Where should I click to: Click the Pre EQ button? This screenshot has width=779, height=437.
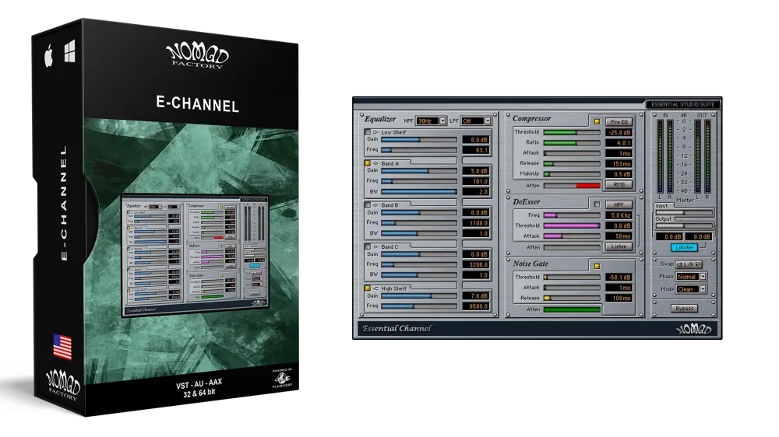(619, 122)
